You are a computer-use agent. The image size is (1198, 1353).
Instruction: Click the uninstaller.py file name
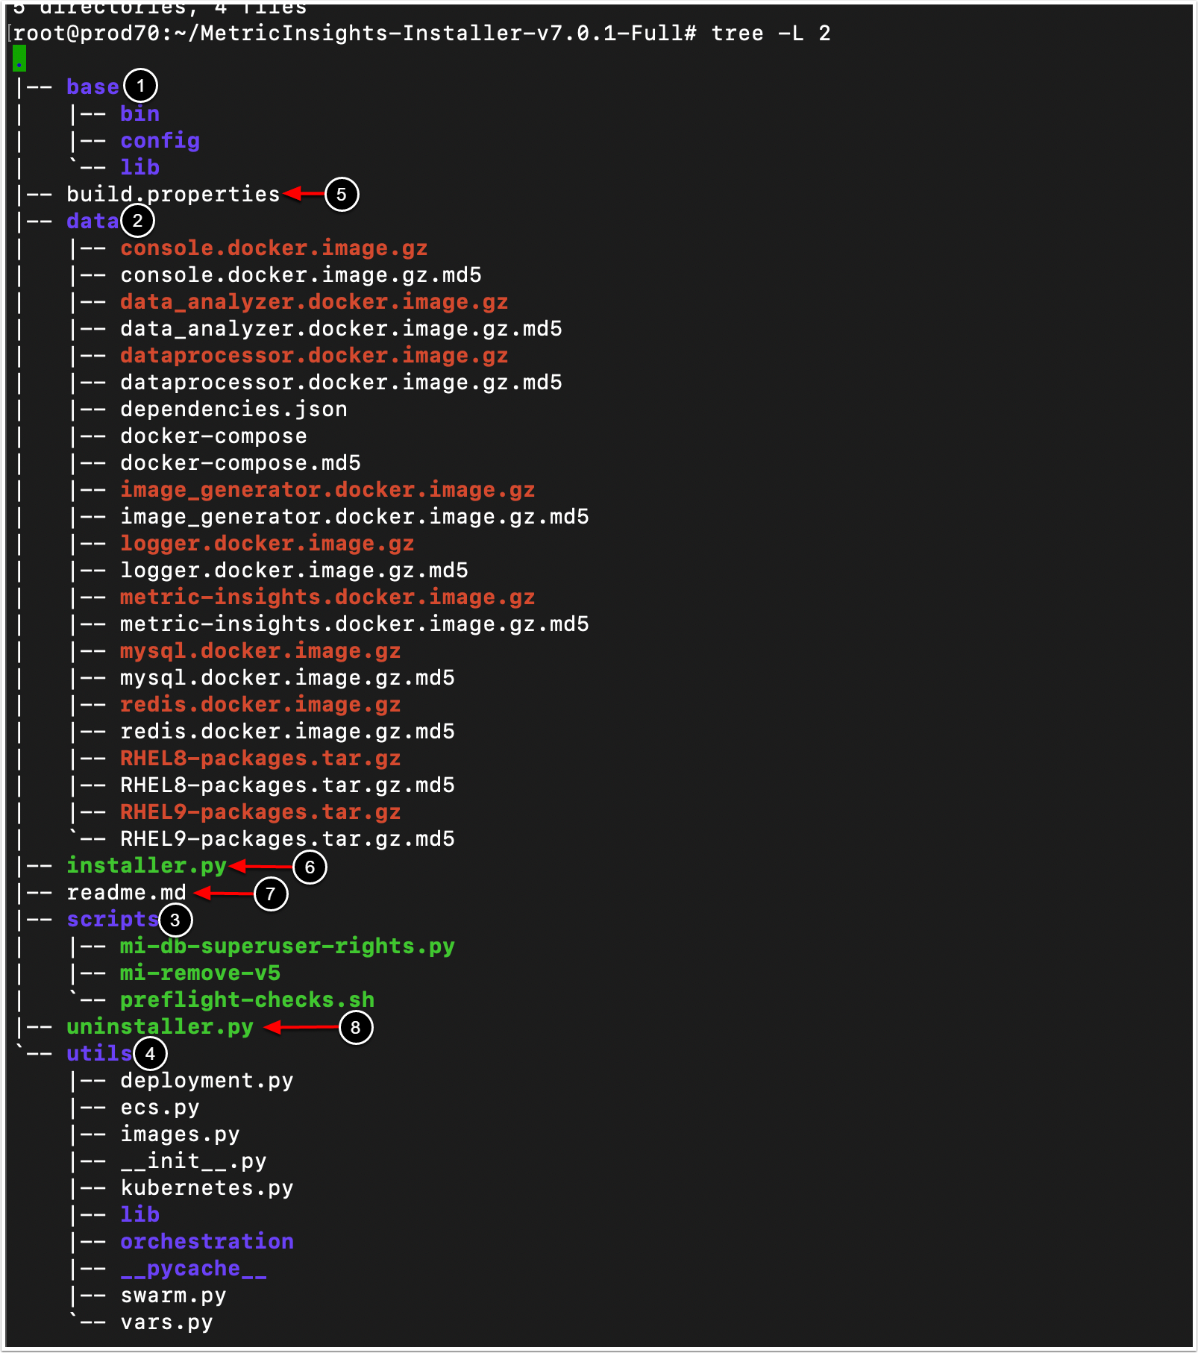[x=160, y=1027]
